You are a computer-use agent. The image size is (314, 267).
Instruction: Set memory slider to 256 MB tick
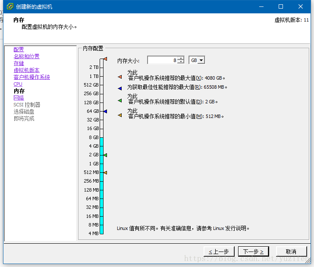click(x=101, y=181)
